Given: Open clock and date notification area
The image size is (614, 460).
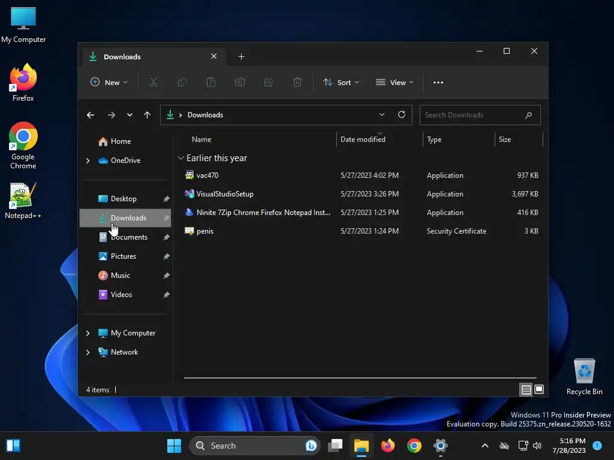Looking at the screenshot, I should pyautogui.click(x=568, y=446).
